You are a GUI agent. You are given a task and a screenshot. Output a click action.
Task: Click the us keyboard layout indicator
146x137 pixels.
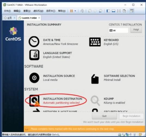118,30
